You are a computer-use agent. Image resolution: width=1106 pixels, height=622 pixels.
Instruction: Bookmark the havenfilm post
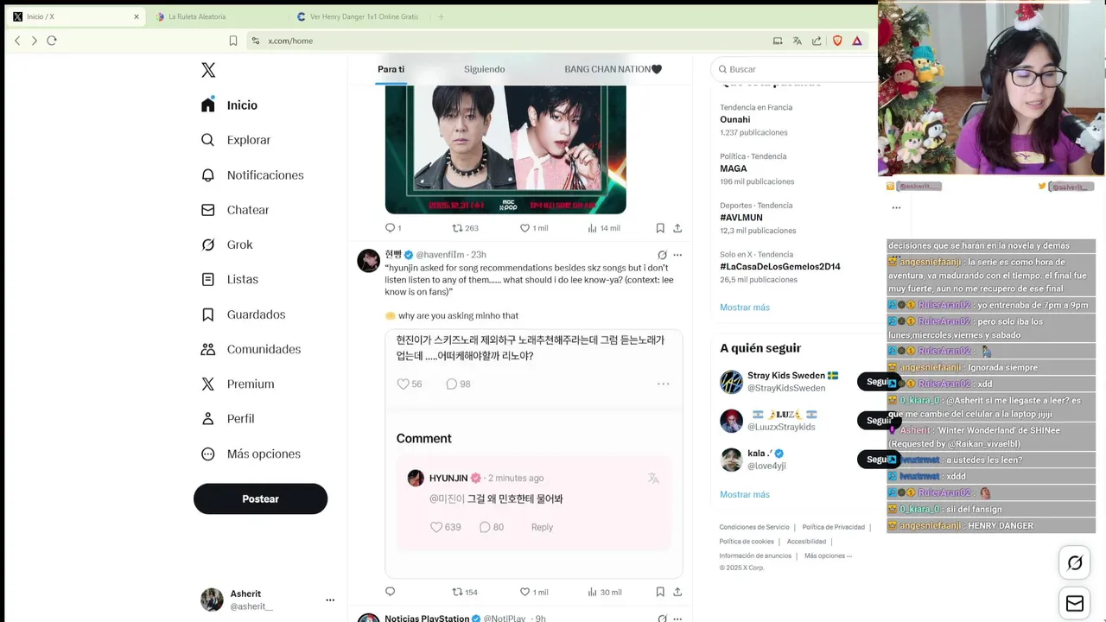660,592
